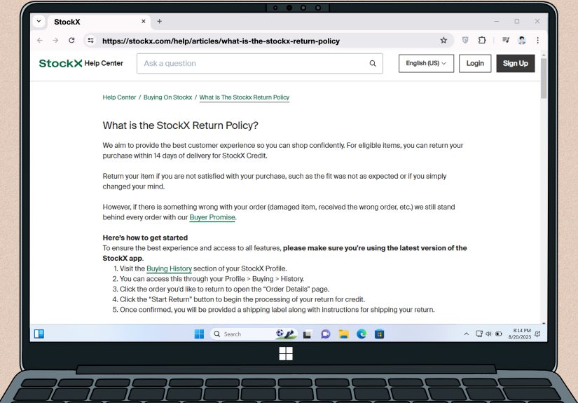Bookmark this page with the star icon

click(443, 41)
